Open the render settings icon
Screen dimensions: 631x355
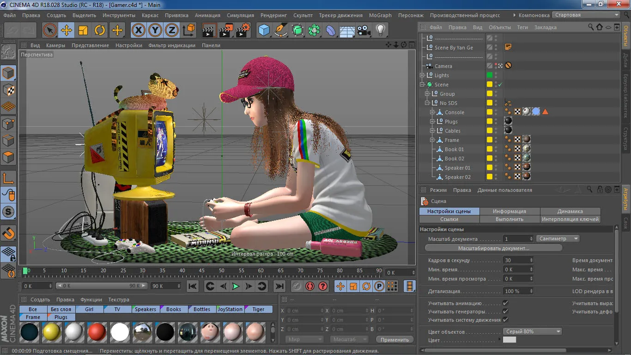[x=243, y=31]
